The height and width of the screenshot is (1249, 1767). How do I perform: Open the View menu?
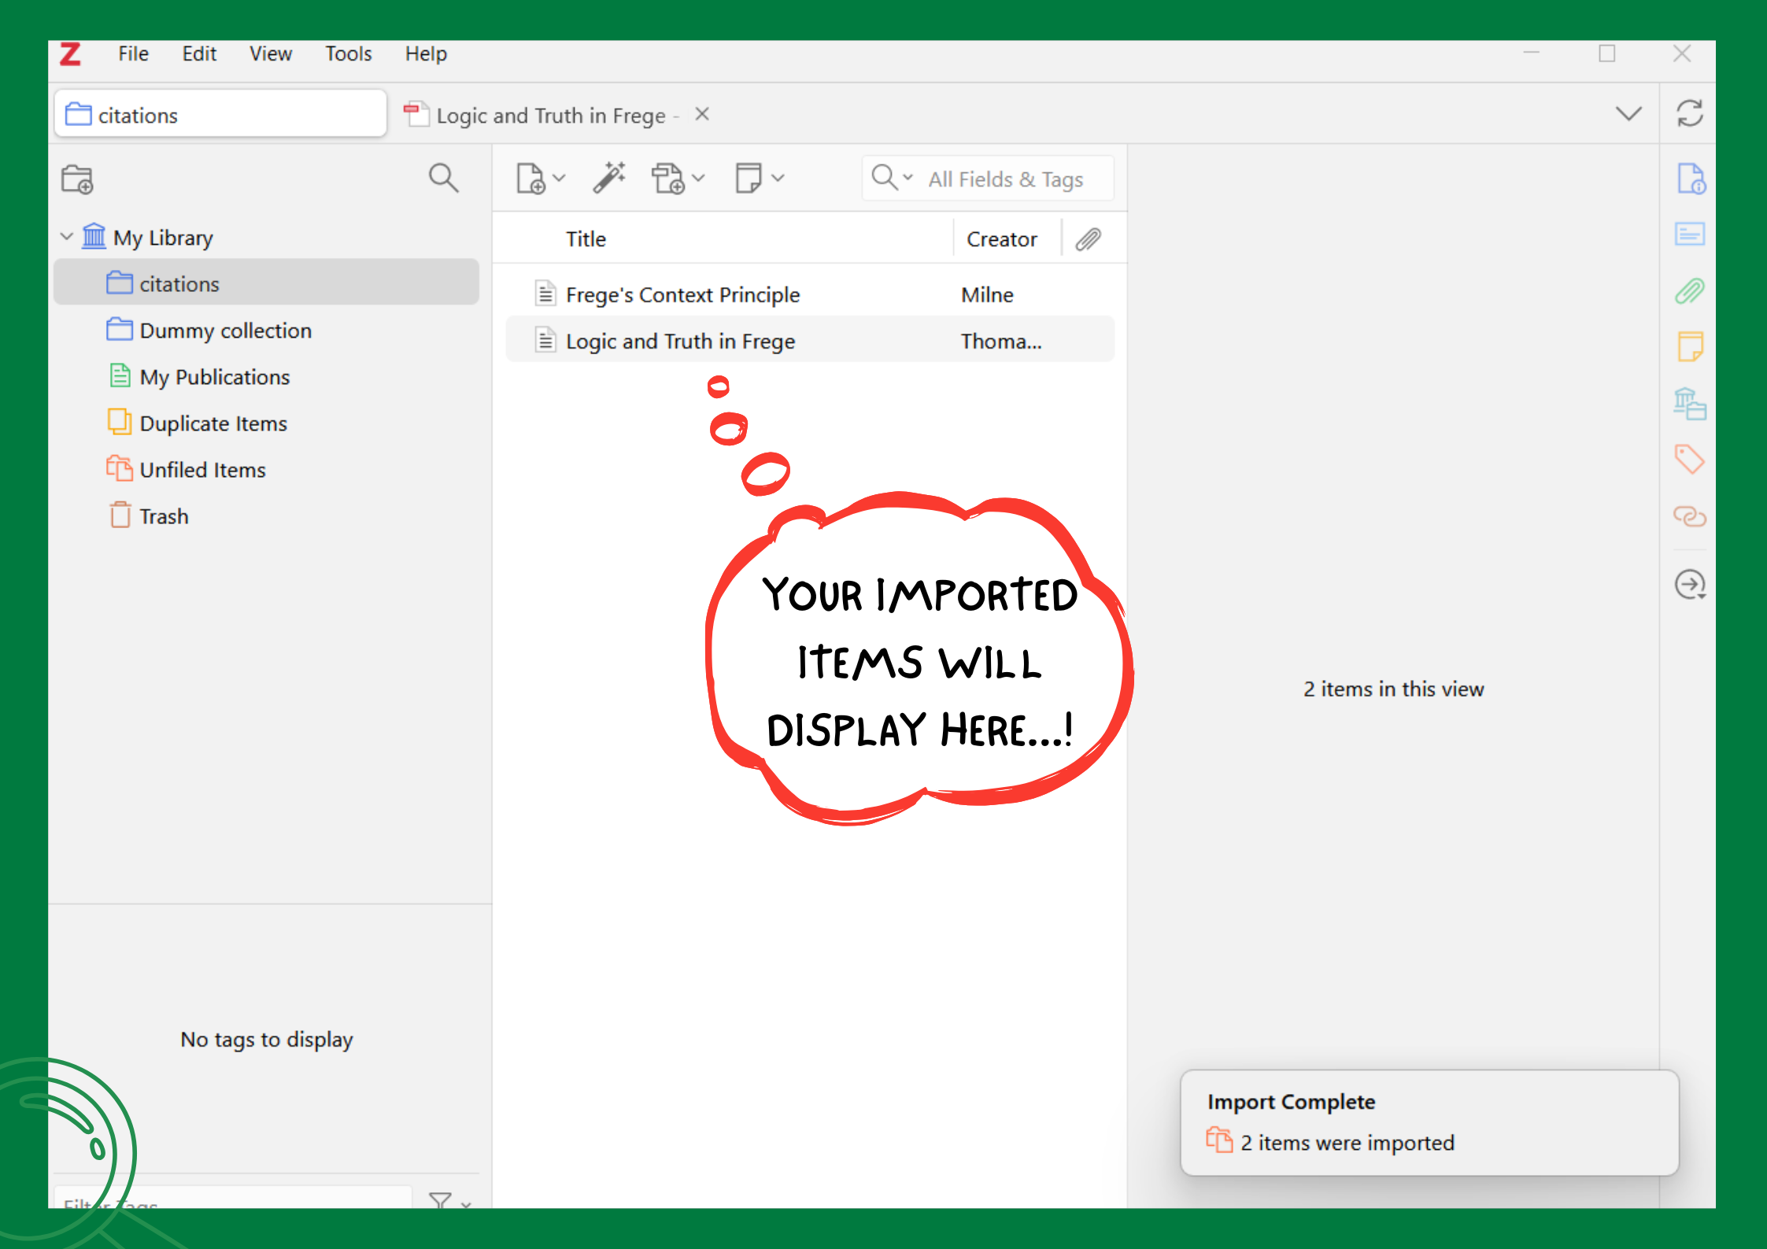coord(271,54)
